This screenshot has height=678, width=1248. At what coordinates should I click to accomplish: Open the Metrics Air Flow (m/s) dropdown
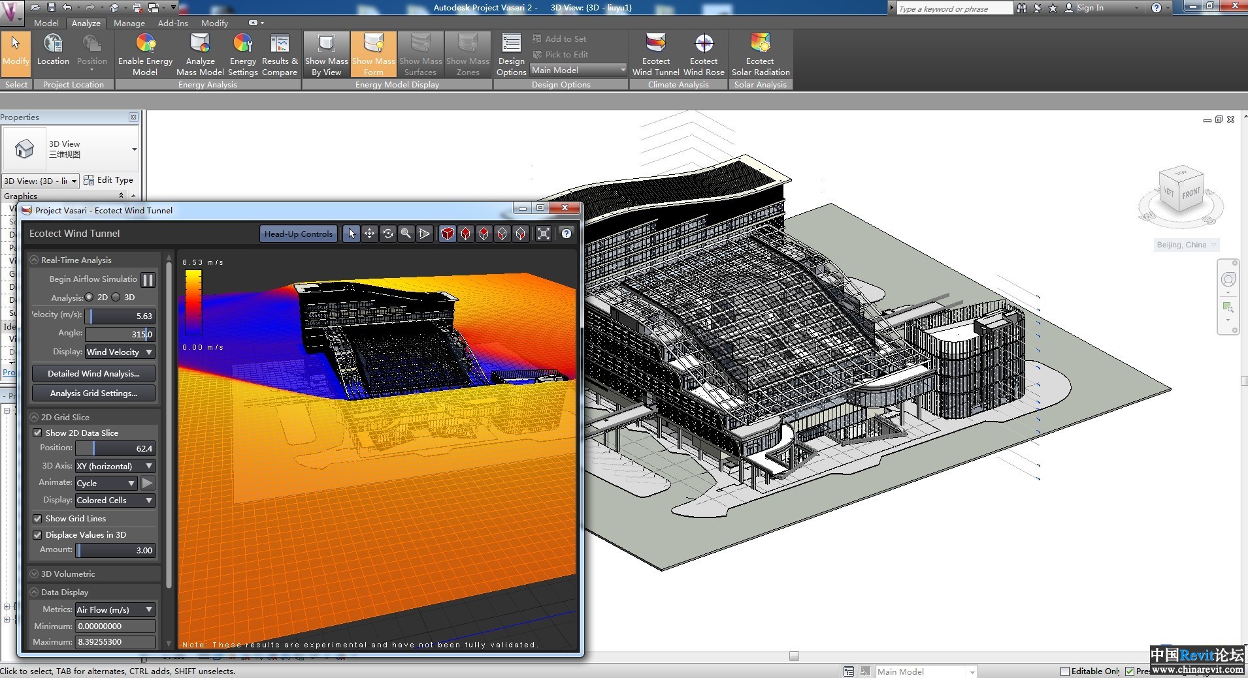115,609
